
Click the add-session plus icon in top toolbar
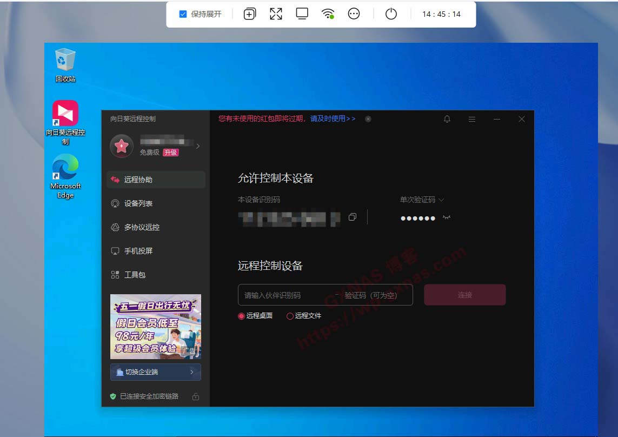point(249,14)
